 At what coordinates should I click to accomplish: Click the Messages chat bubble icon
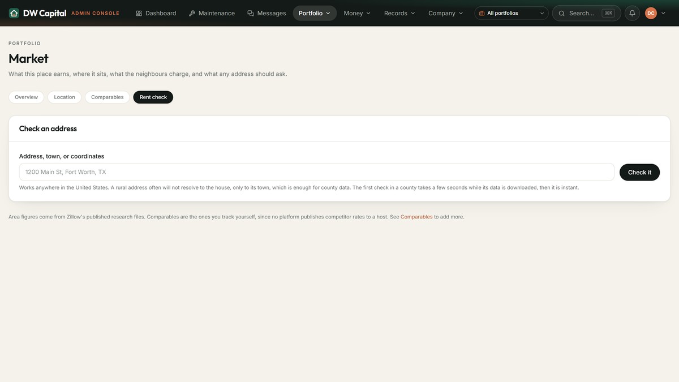point(251,13)
